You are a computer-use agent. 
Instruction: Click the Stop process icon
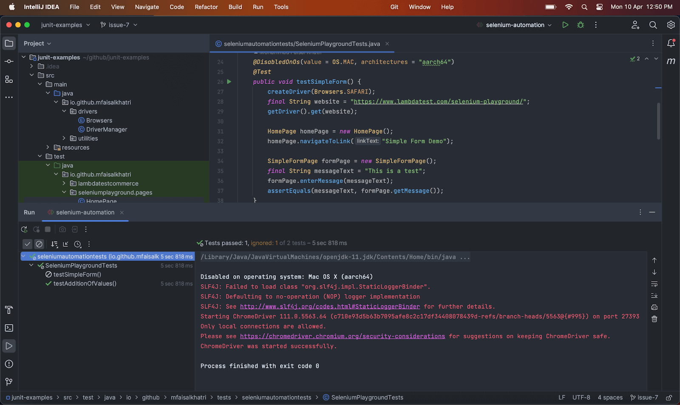[47, 229]
